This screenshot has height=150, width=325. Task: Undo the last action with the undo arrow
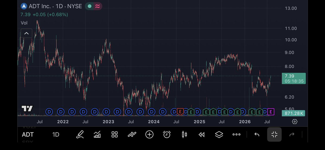pos(257,135)
